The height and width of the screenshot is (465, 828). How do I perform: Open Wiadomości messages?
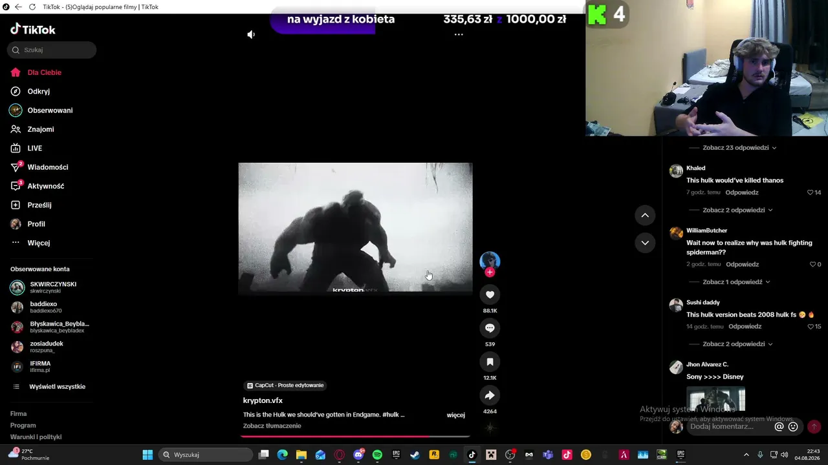(47, 167)
